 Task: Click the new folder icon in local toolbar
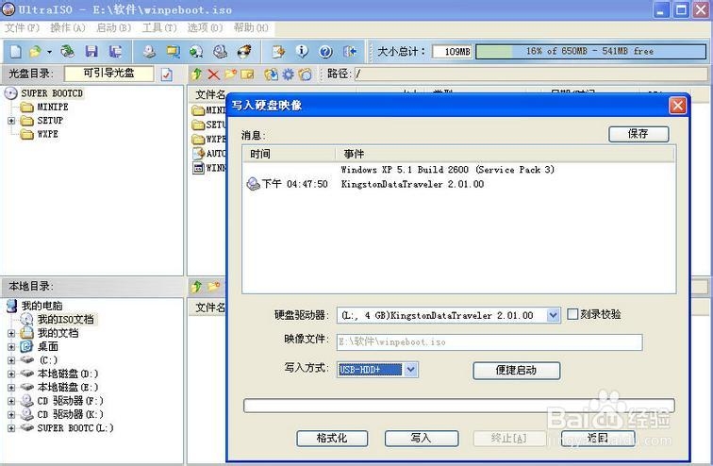point(213,287)
